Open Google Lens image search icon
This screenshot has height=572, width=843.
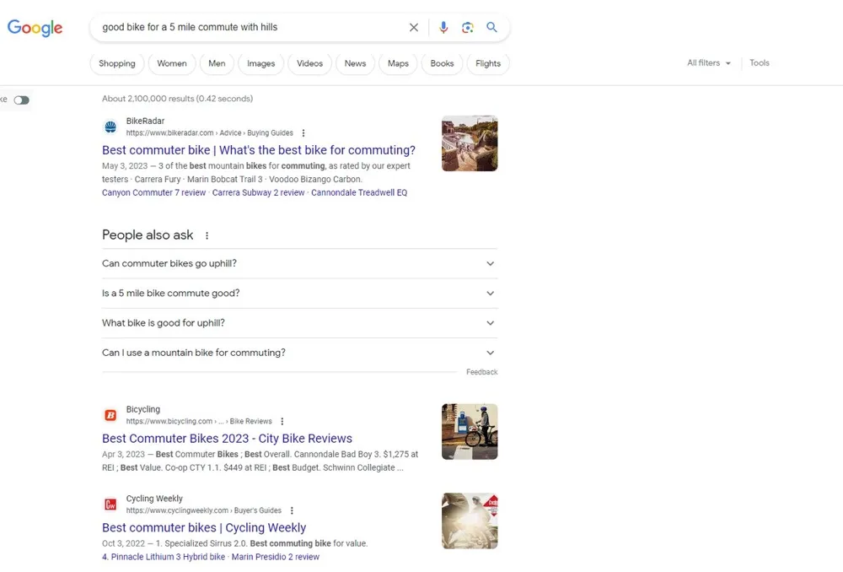[x=468, y=28]
